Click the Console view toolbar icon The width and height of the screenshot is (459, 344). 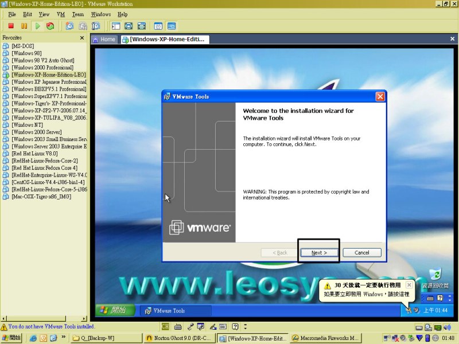172,26
